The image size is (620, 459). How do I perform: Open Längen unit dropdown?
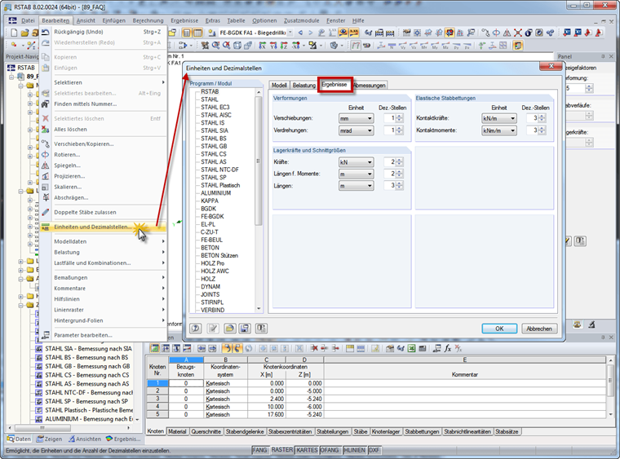tap(356, 186)
